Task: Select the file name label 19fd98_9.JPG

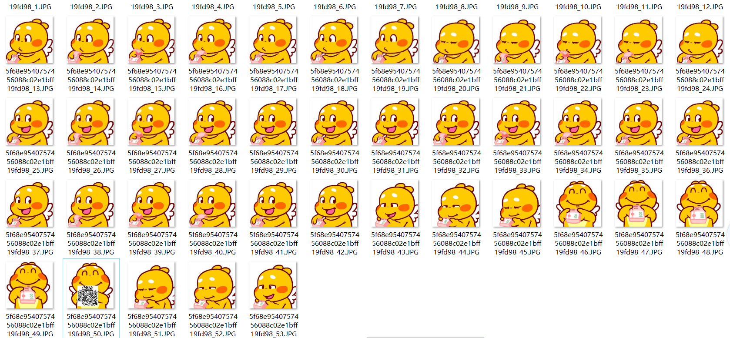Action: click(x=518, y=7)
